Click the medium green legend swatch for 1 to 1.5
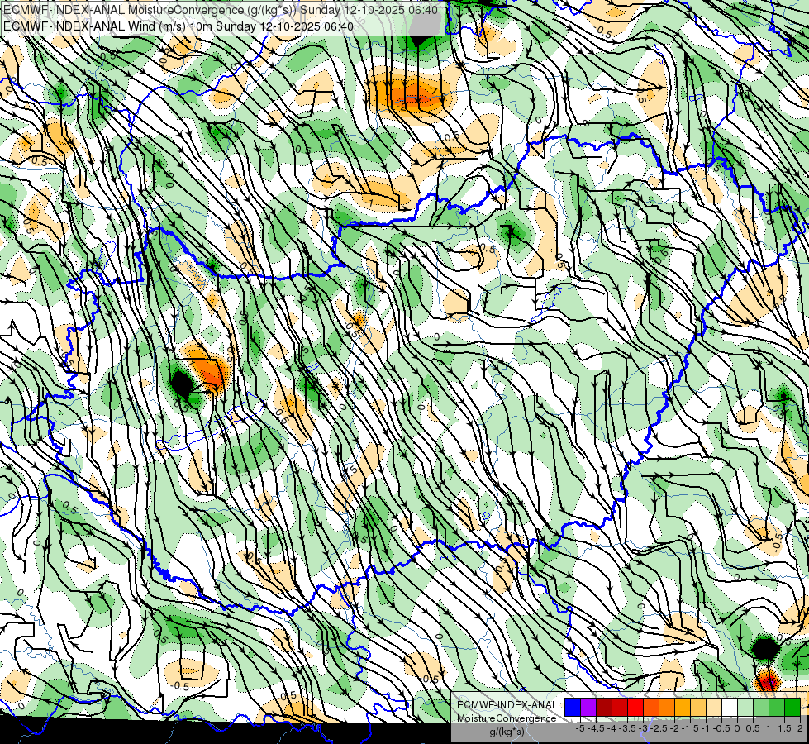This screenshot has width=809, height=744. coord(777,708)
